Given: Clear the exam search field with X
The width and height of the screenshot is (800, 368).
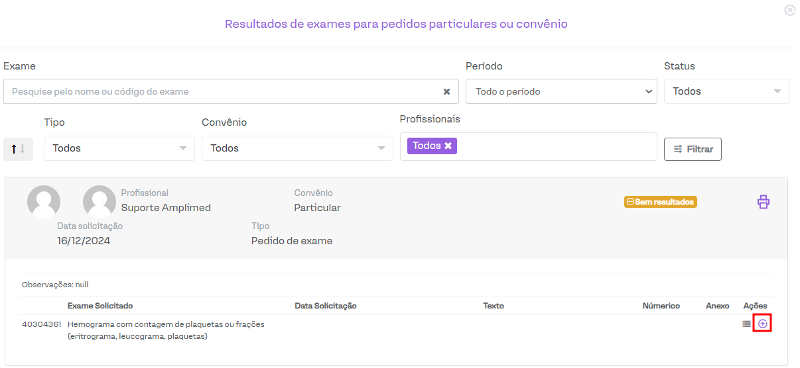Looking at the screenshot, I should (446, 92).
